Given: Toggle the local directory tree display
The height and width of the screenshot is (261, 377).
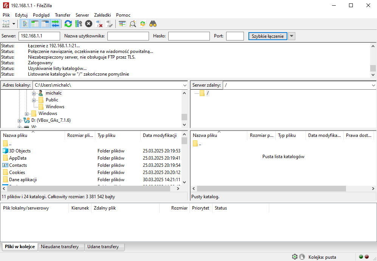Looking at the screenshot, I should pyautogui.click(x=35, y=24).
